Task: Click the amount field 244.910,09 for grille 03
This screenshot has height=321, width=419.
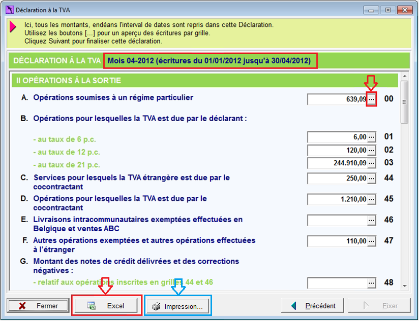Action: pyautogui.click(x=337, y=163)
